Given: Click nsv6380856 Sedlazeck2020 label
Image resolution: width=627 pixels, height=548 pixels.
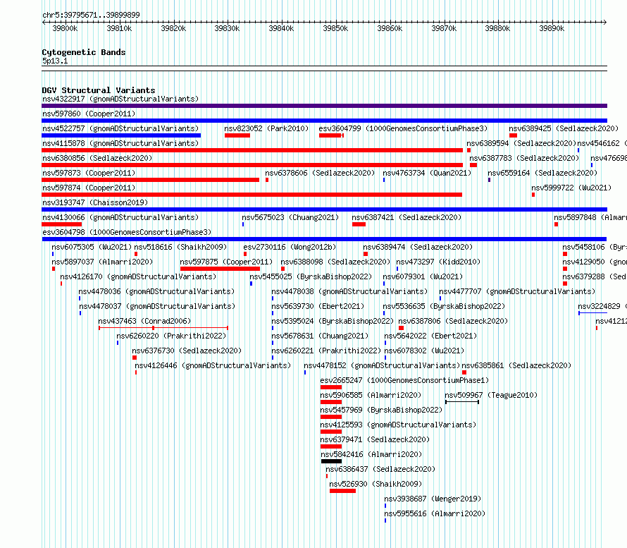Looking at the screenshot, I should pos(97,158).
